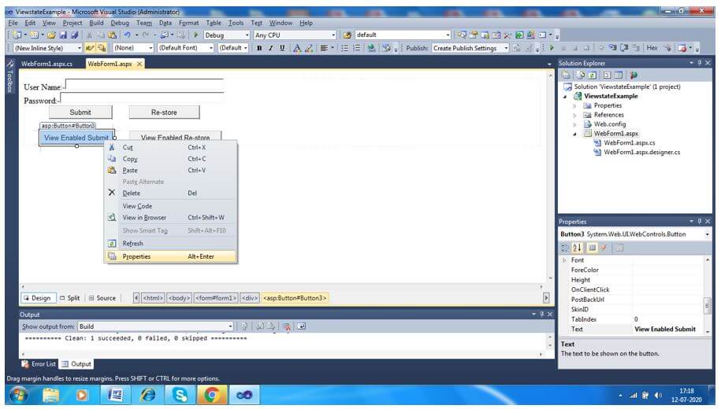Click the Password text box in designer

[x=142, y=98]
